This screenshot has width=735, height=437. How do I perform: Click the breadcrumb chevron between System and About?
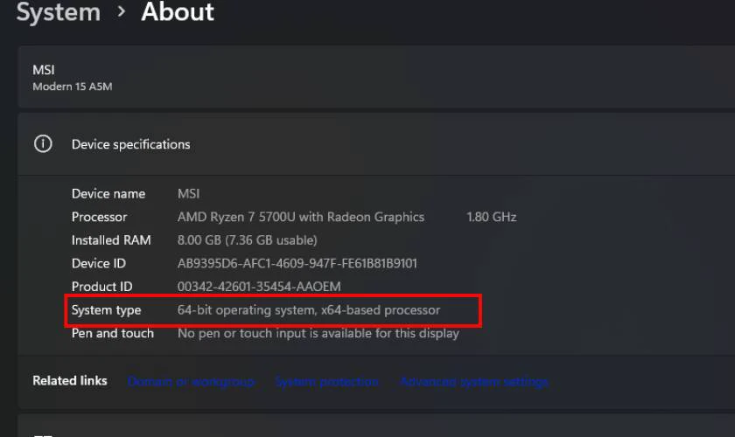[x=122, y=11]
